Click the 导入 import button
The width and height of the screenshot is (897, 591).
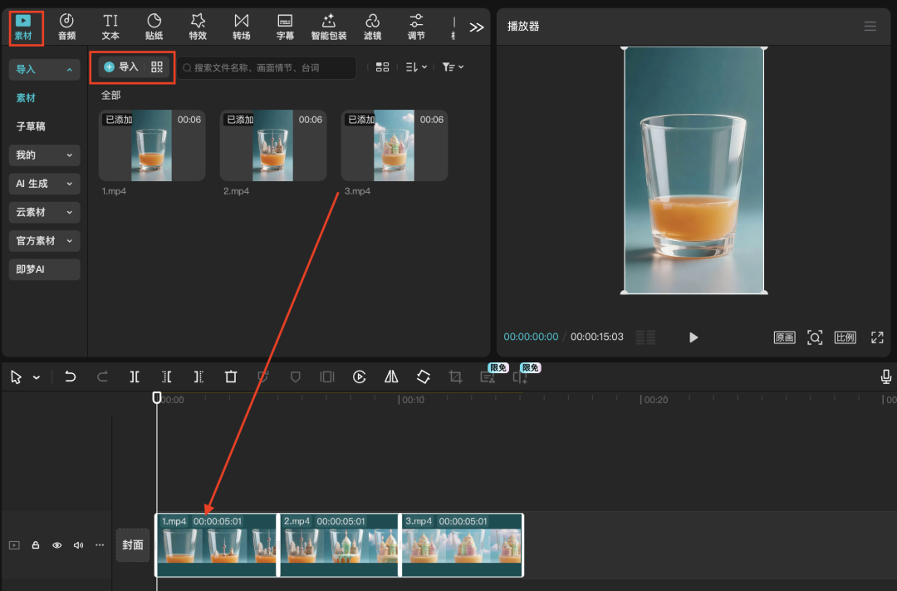[121, 67]
